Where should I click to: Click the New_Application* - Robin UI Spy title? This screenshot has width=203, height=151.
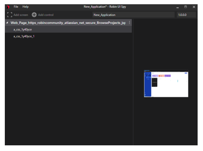coord(105,7)
